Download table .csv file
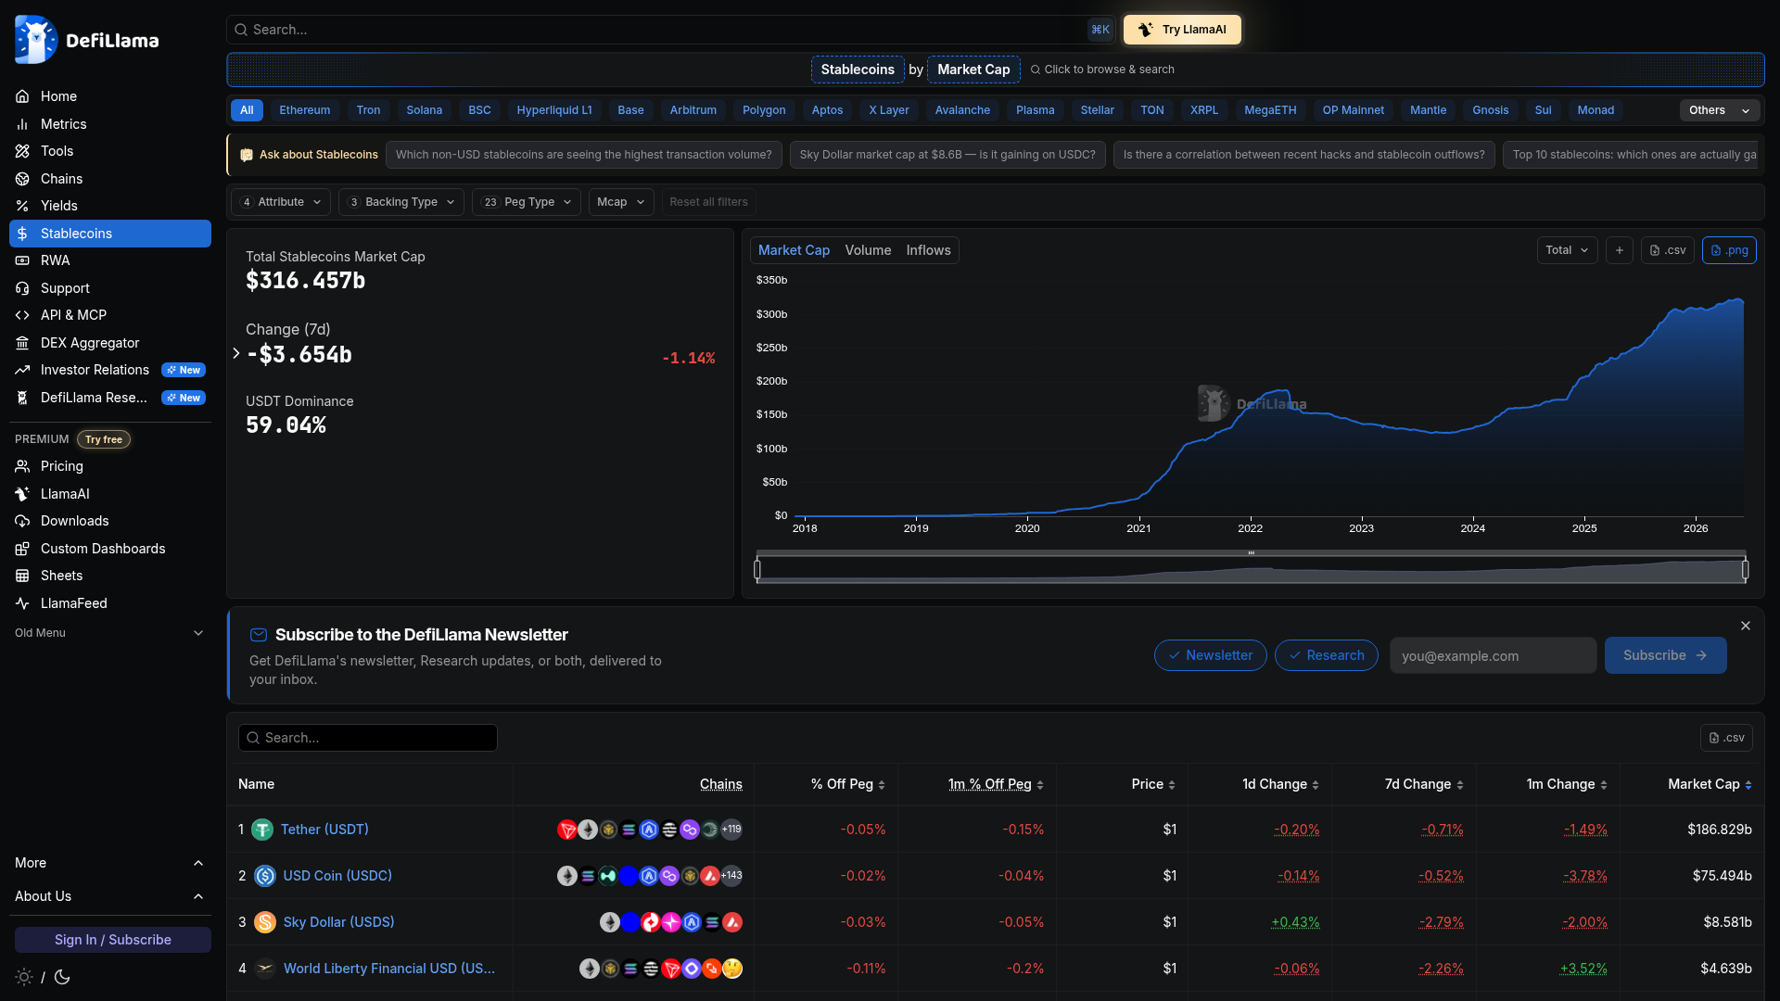This screenshot has width=1780, height=1001. coord(1726,738)
